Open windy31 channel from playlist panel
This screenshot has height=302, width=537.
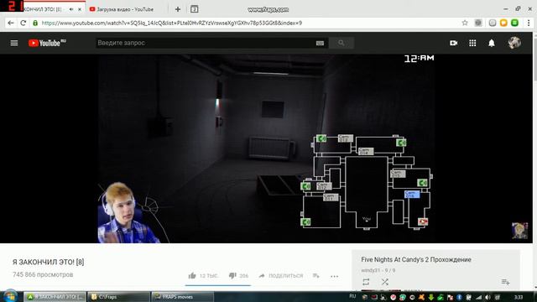[371, 270]
